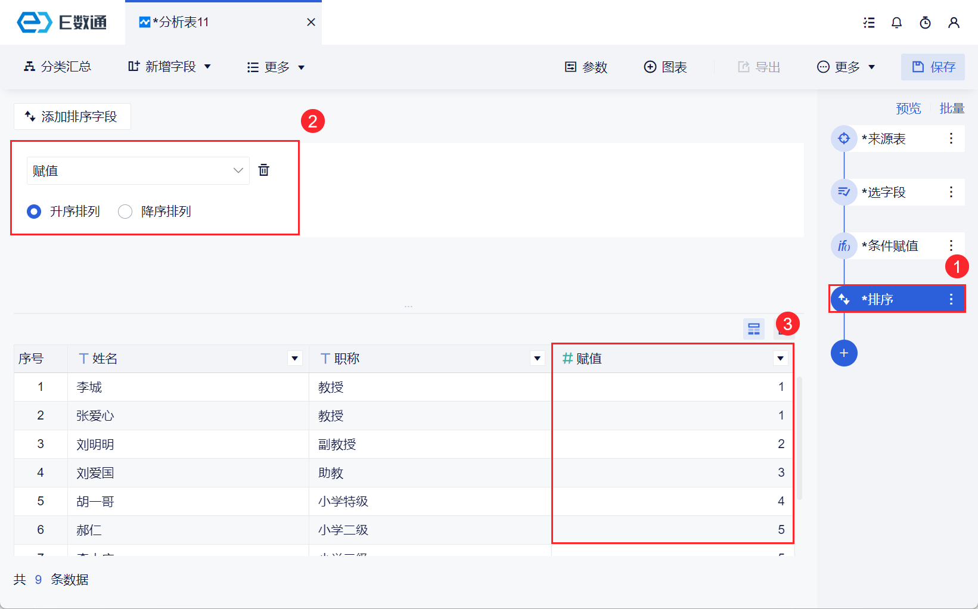Open options menu for 来源表 step
Image resolution: width=978 pixels, height=609 pixels.
coord(951,139)
